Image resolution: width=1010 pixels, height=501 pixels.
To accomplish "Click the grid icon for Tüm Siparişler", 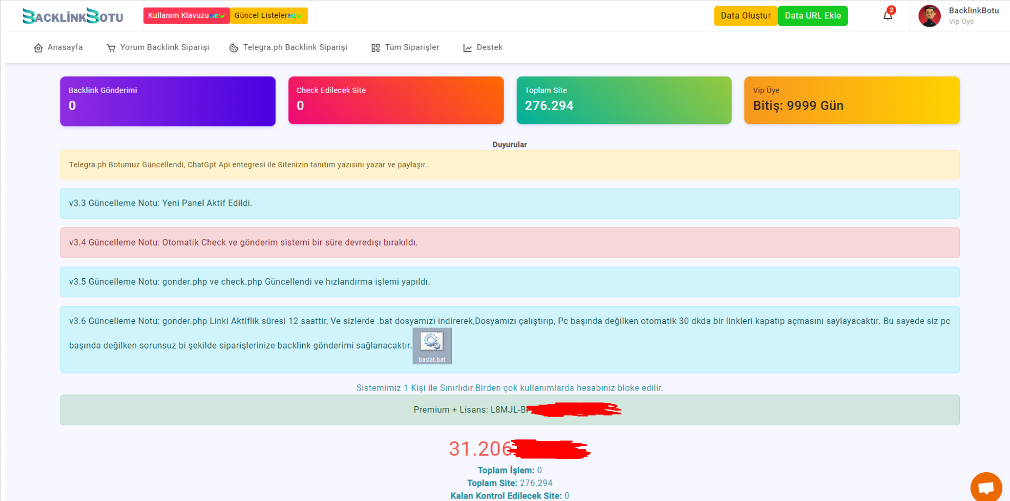I will (x=376, y=48).
